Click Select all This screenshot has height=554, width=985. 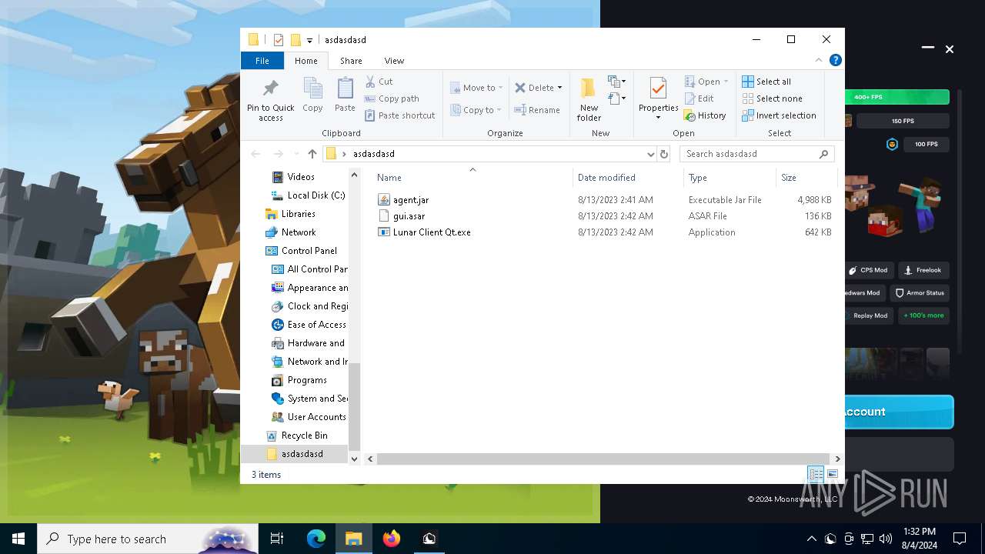pos(766,82)
